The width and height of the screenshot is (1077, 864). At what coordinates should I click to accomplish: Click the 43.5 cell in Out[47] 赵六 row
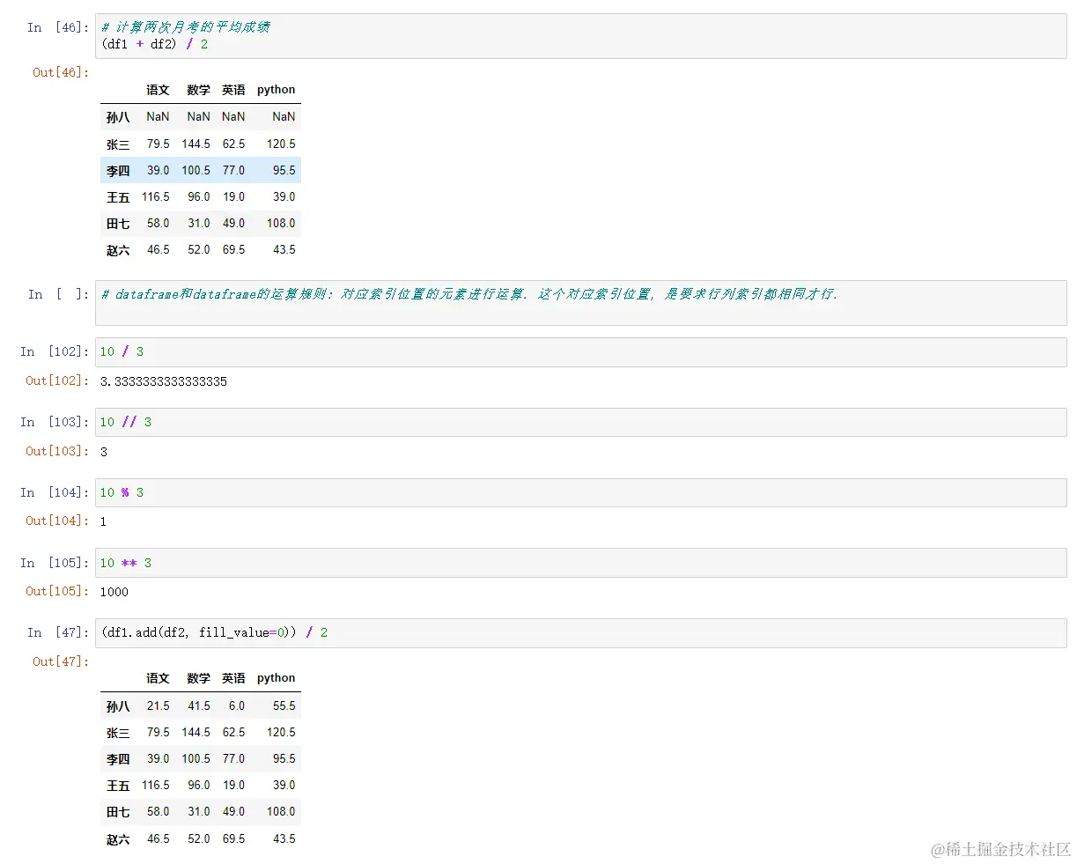[284, 838]
